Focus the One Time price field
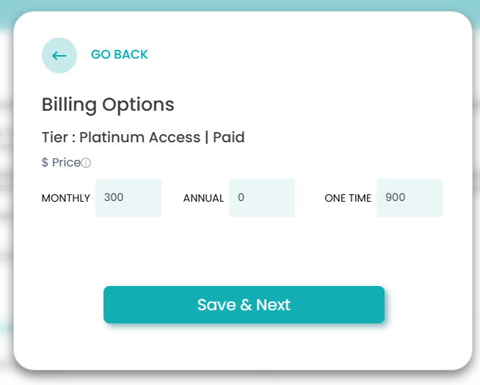 [410, 198]
